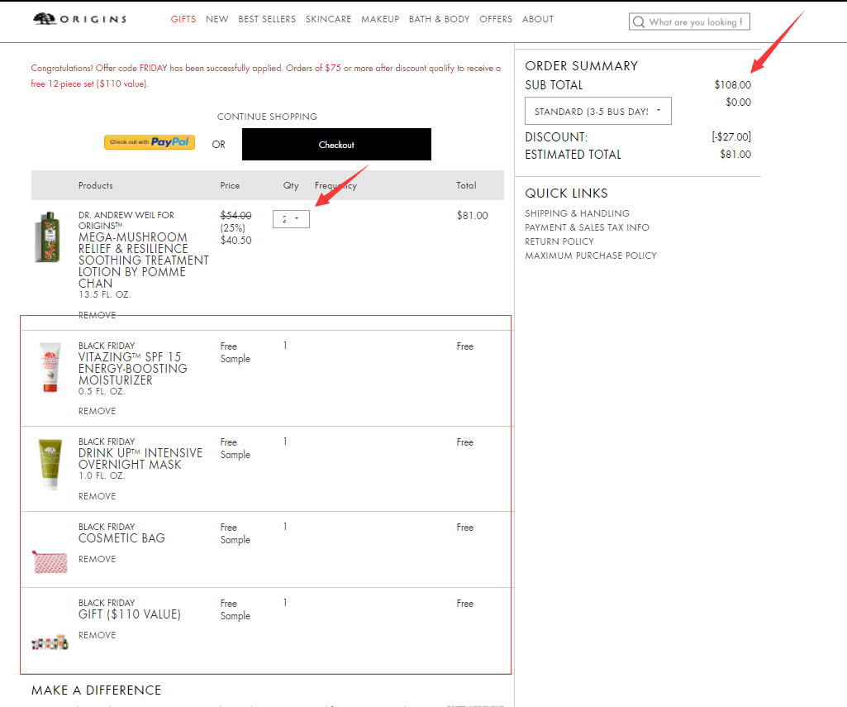Open the ABOUT menu
The height and width of the screenshot is (707, 847).
[x=537, y=19]
